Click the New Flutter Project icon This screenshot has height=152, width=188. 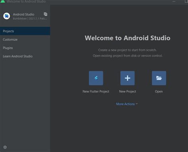(x=96, y=78)
